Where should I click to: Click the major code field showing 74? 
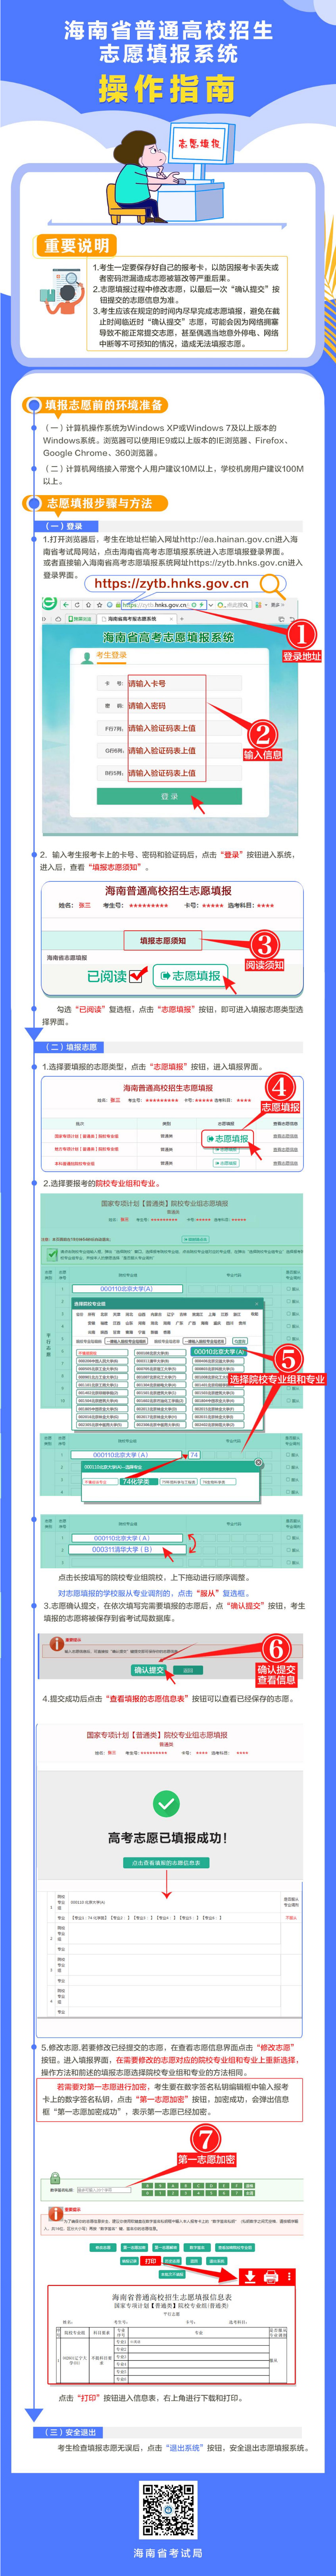coord(194,1455)
